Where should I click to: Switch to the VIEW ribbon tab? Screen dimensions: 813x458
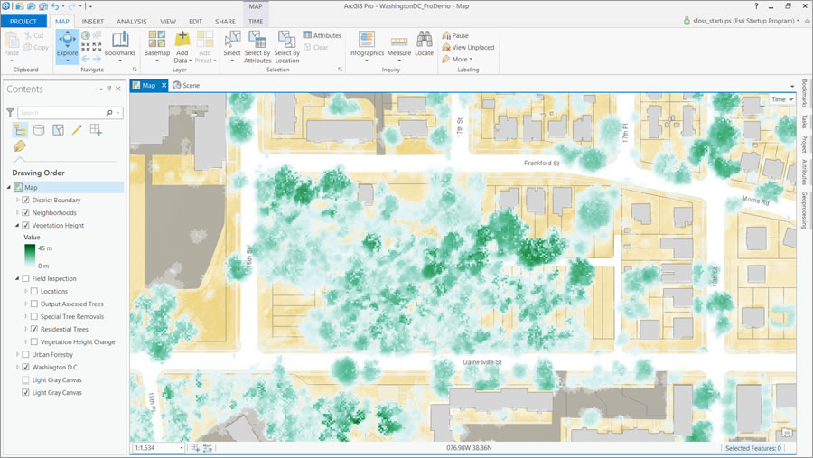[x=168, y=22]
